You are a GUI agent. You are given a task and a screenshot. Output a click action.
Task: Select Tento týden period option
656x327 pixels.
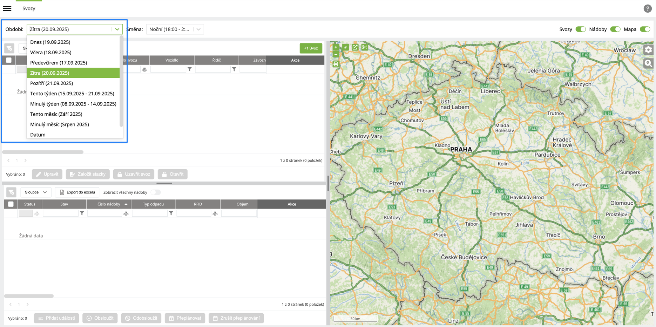point(73,94)
